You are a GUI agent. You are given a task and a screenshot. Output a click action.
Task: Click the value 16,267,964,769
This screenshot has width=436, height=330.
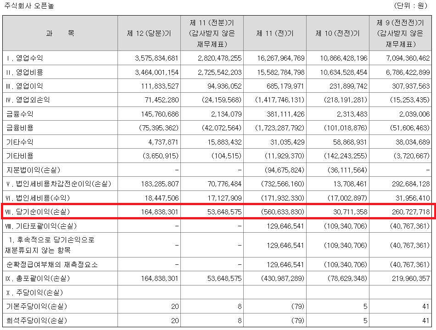[x=281, y=58]
